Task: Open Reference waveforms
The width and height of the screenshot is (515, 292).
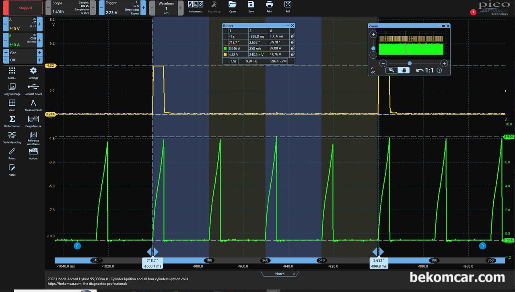Action: (x=33, y=138)
